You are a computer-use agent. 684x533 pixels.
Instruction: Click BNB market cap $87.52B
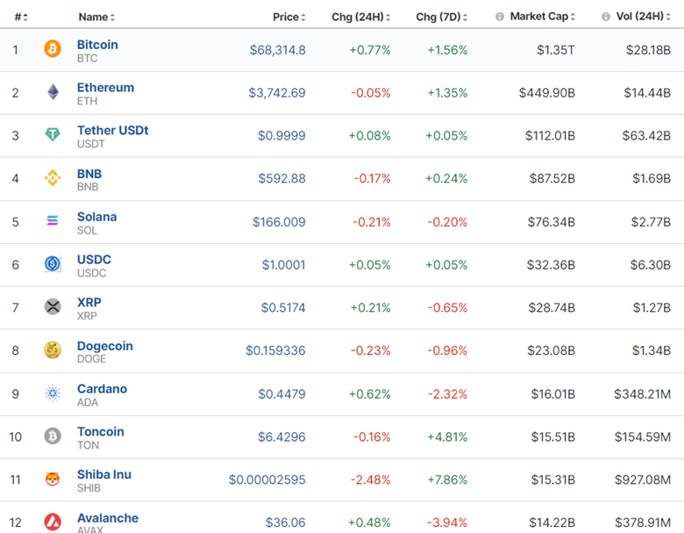(552, 178)
